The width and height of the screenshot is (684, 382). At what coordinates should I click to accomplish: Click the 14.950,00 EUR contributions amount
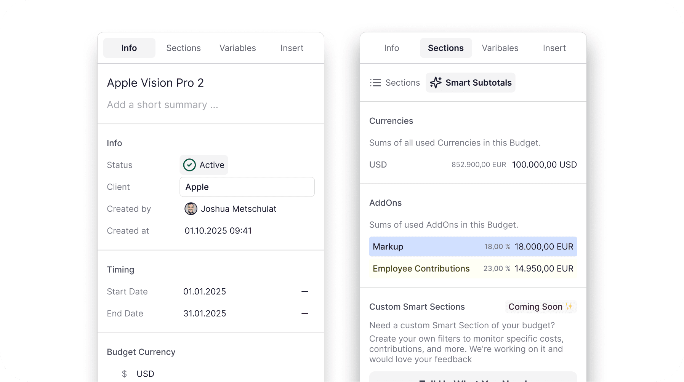coord(544,269)
